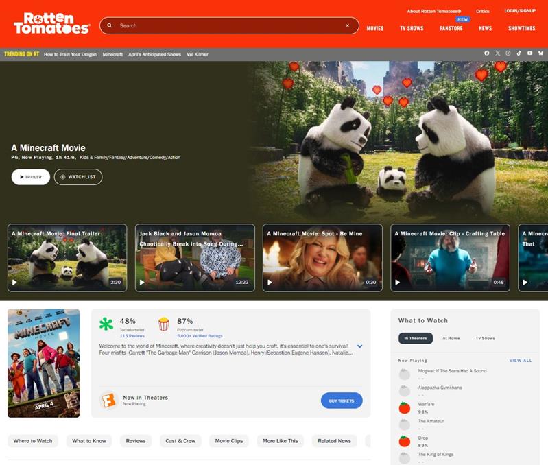Open the TikTok social icon
Screen dimensions: 548x465
519,53
